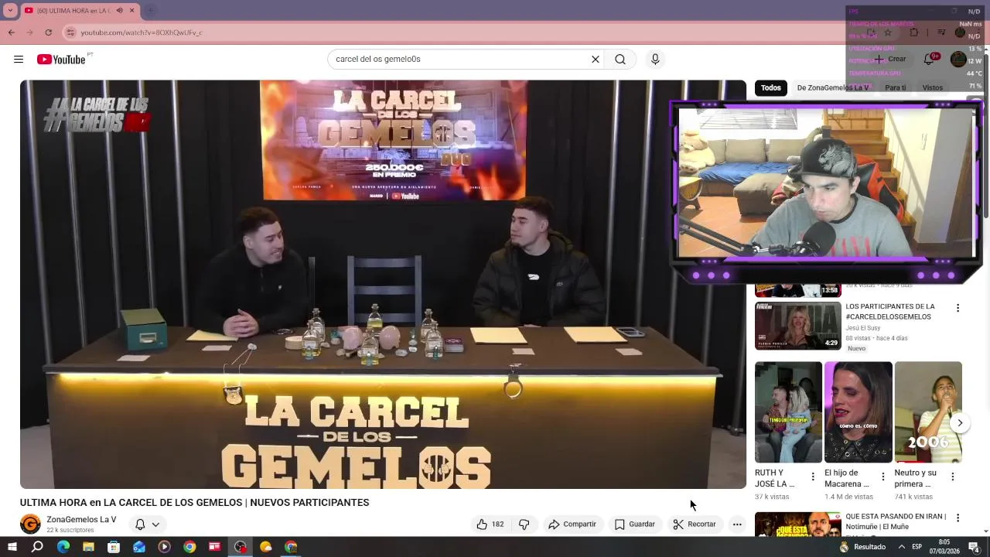Image resolution: width=990 pixels, height=557 pixels.
Task: Like the video with 182 likes
Action: tap(490, 525)
